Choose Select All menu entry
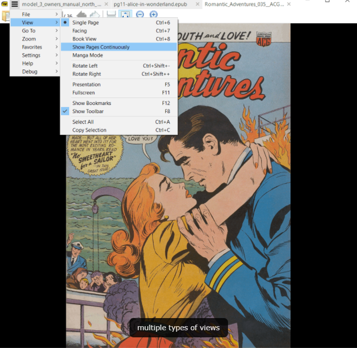Image resolution: width=357 pixels, height=348 pixels. (x=119, y=122)
